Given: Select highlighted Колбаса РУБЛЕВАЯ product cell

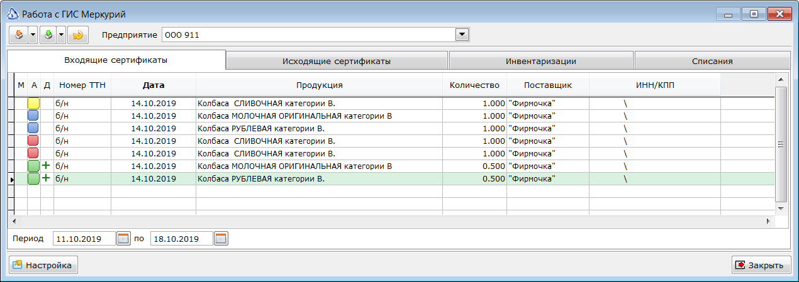Looking at the screenshot, I should point(319,179).
